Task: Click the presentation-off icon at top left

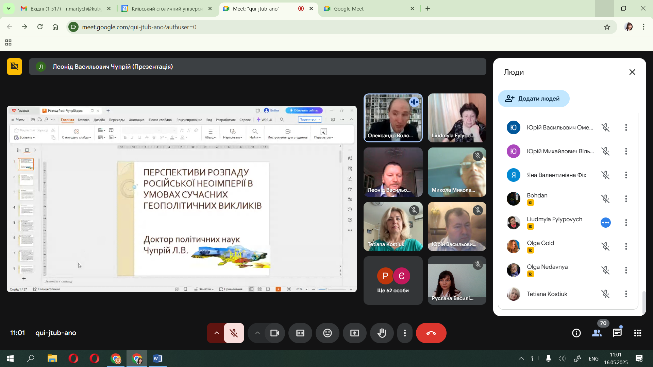Action: click(14, 66)
